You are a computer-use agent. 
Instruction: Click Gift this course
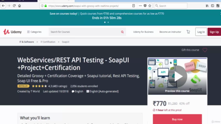coord(190,50)
